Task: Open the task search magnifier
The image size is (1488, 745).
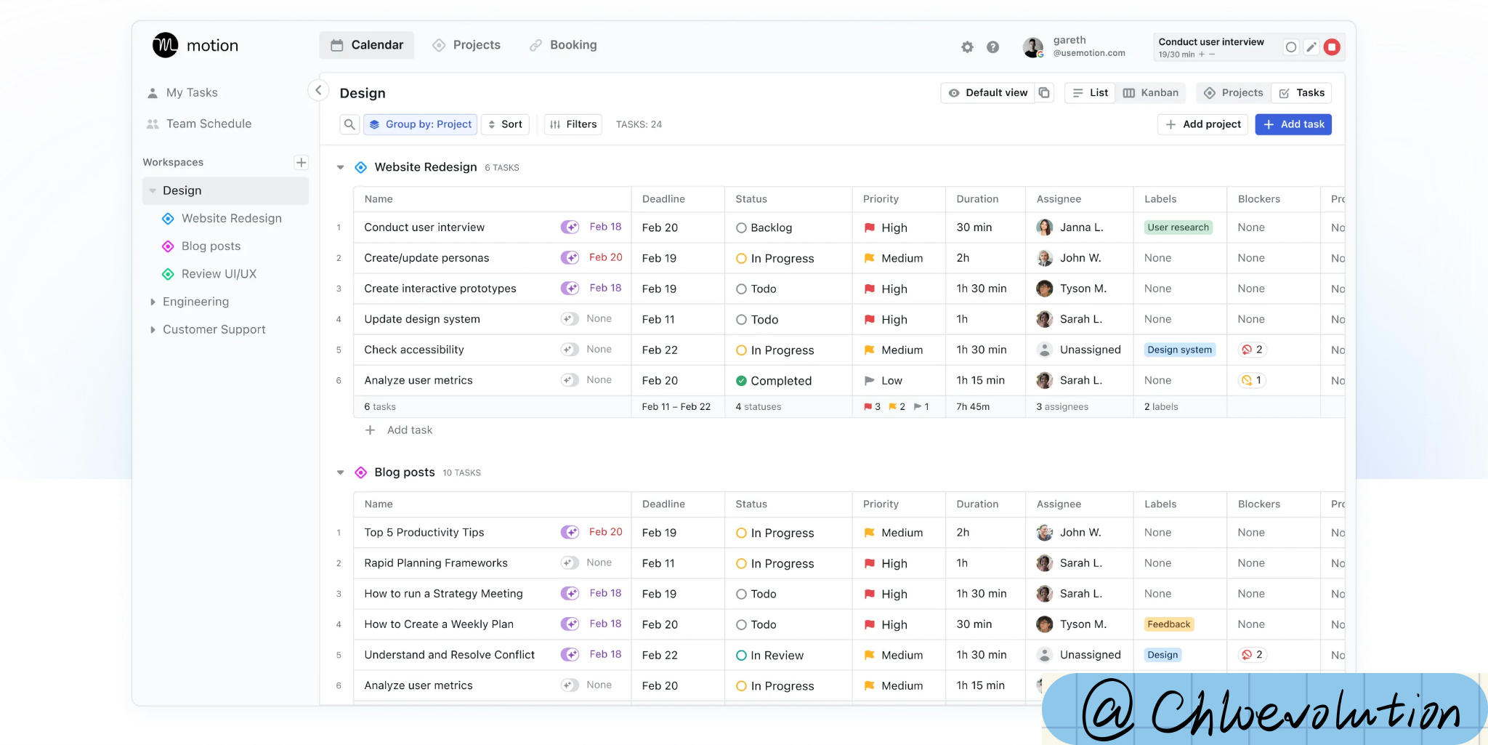Action: click(x=349, y=124)
